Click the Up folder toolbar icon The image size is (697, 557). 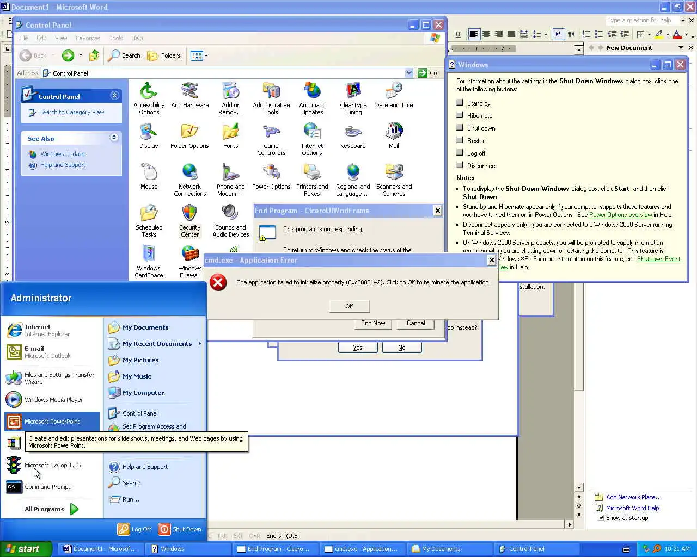pos(94,55)
